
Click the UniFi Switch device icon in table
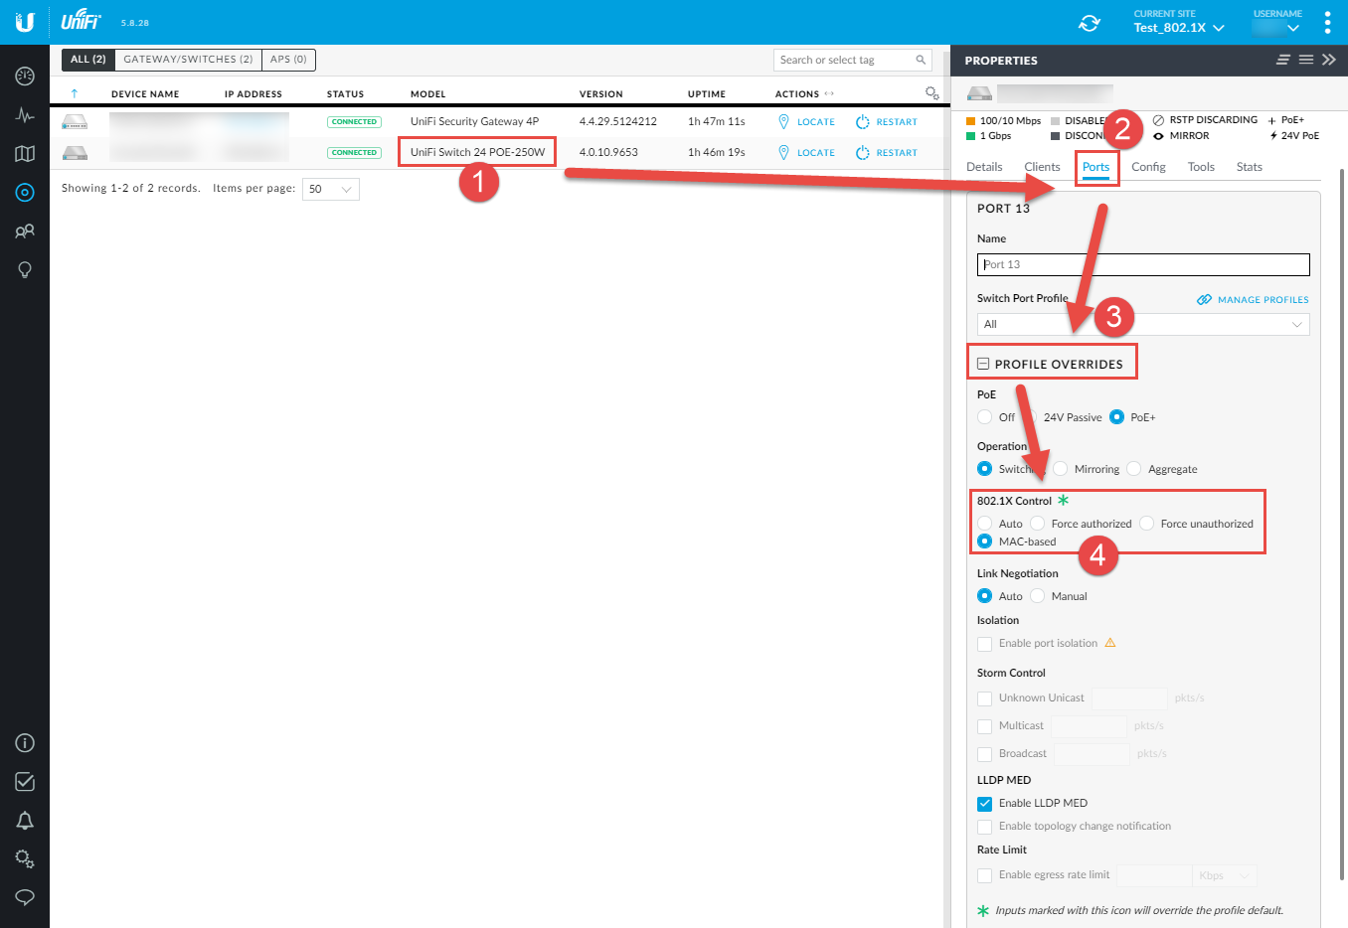75,153
